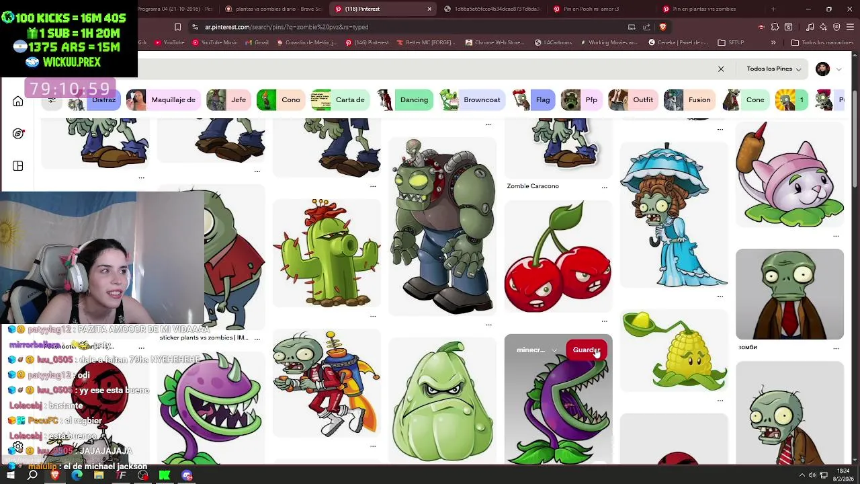Viewport: 860px width, 484px height.
Task: Open the Chrome Web Store bookmark
Action: (494, 42)
